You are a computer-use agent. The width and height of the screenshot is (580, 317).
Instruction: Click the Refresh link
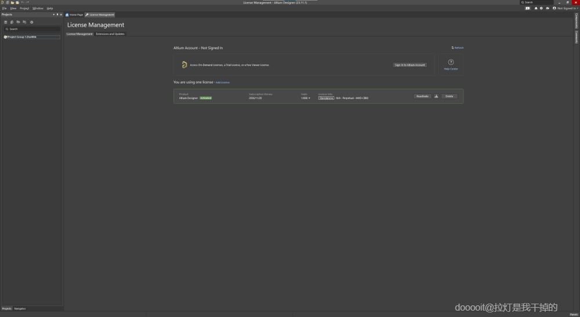458,48
